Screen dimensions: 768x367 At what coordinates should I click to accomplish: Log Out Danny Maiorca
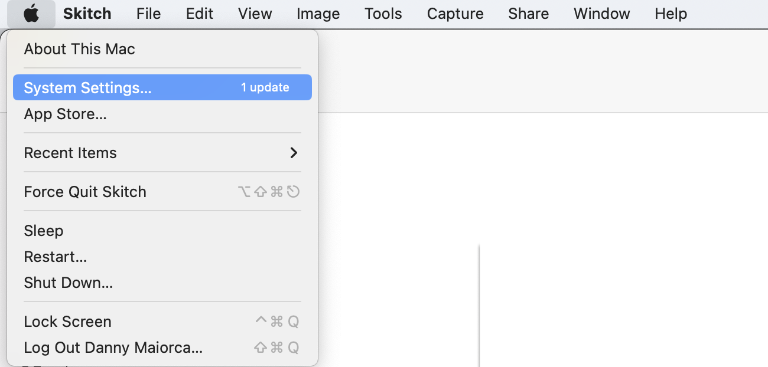pyautogui.click(x=162, y=348)
